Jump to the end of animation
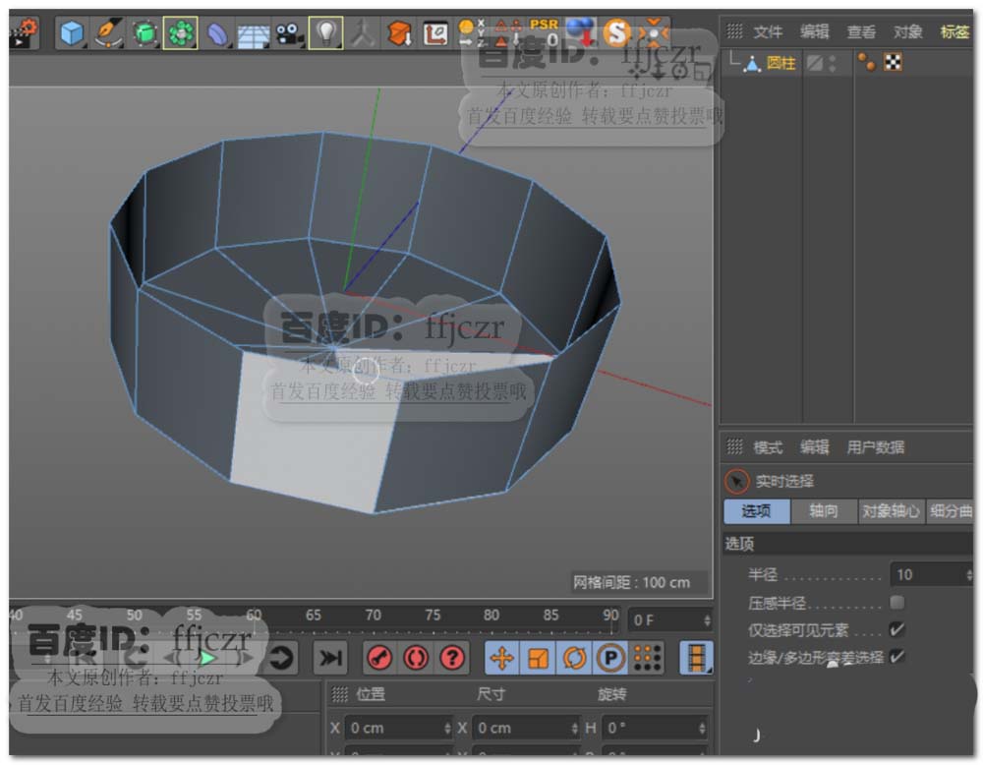Screen dimensions: 983x765 pyautogui.click(x=329, y=658)
